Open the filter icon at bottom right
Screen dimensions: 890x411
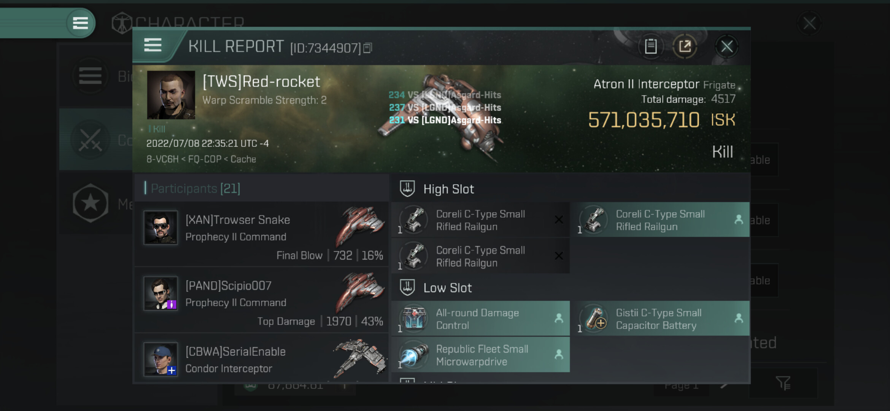(783, 383)
